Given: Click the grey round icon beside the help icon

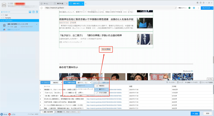Looking at the screenshot, I should (204, 3).
